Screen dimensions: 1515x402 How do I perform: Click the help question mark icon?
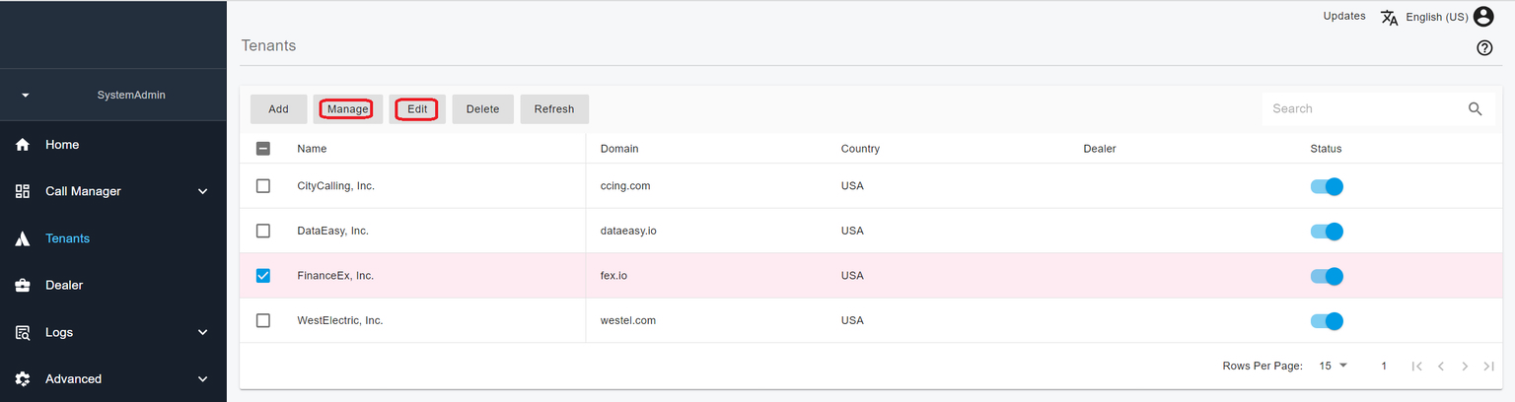click(1484, 48)
